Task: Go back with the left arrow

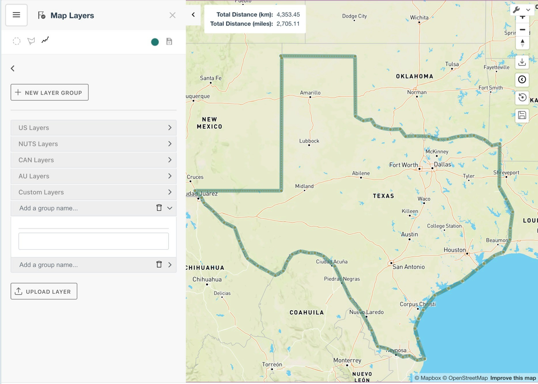Action: (13, 68)
